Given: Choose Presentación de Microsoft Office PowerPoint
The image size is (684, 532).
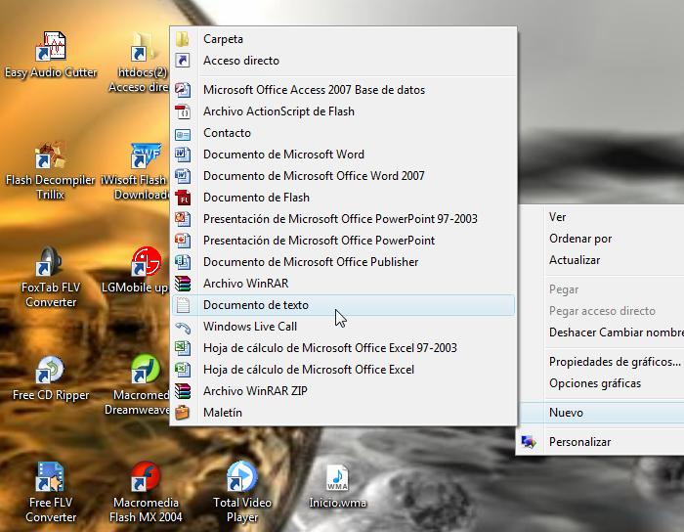Looking at the screenshot, I should tap(343, 240).
